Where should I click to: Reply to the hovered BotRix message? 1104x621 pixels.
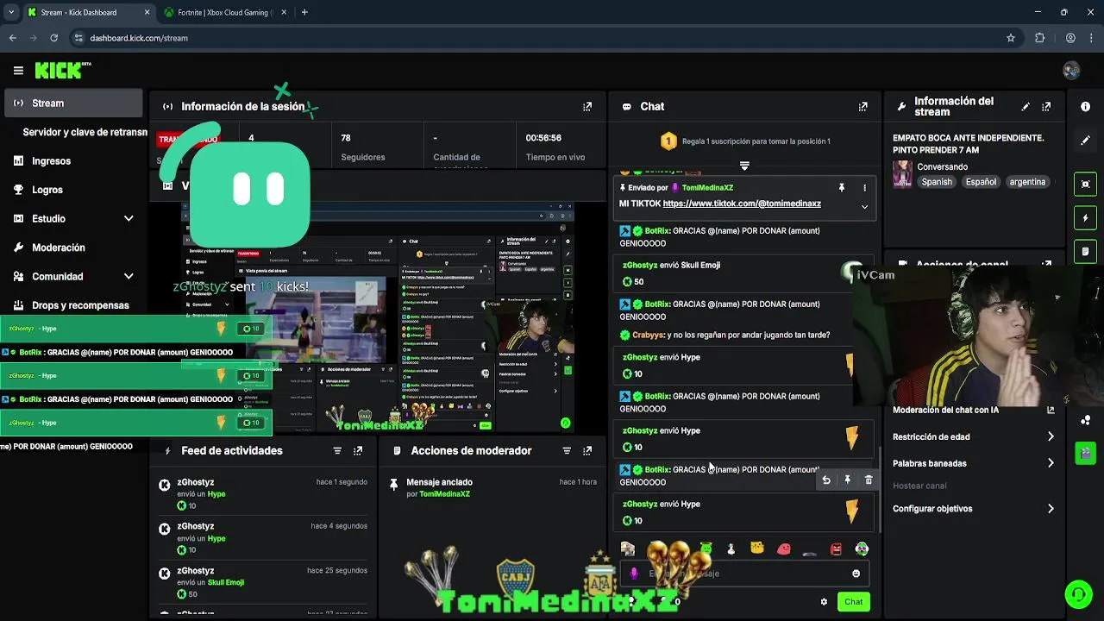pyautogui.click(x=826, y=480)
